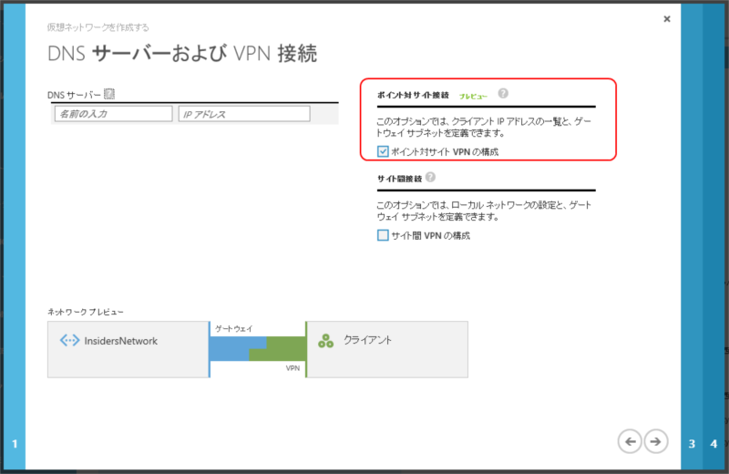Jump to wizard step 3

tap(692, 444)
